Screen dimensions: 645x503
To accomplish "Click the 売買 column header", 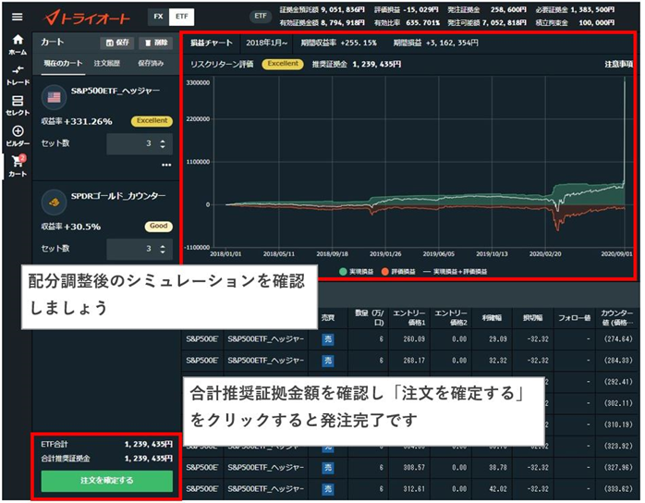I will pos(328,318).
